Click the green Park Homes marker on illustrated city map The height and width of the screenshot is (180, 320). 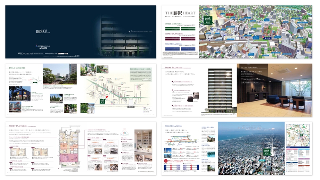[208, 21]
